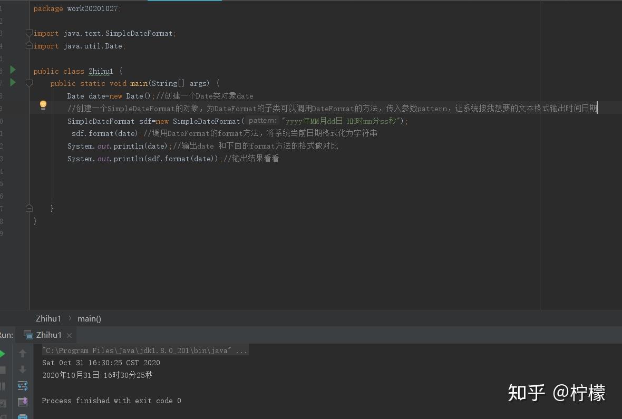
Task: Run main method using its gutter run arrow
Action: pyautogui.click(x=13, y=83)
